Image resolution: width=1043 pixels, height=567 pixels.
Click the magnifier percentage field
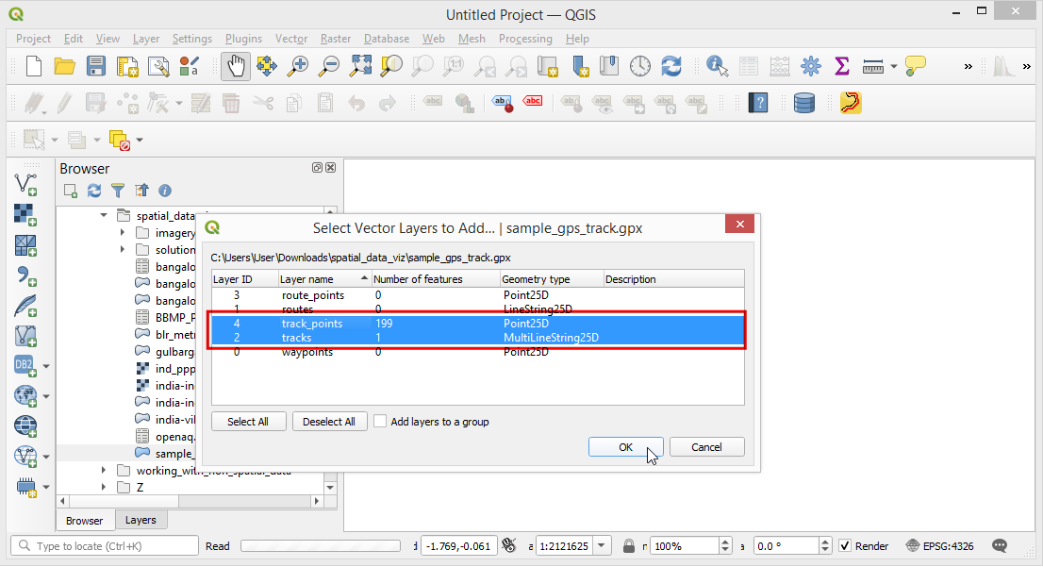tap(686, 545)
